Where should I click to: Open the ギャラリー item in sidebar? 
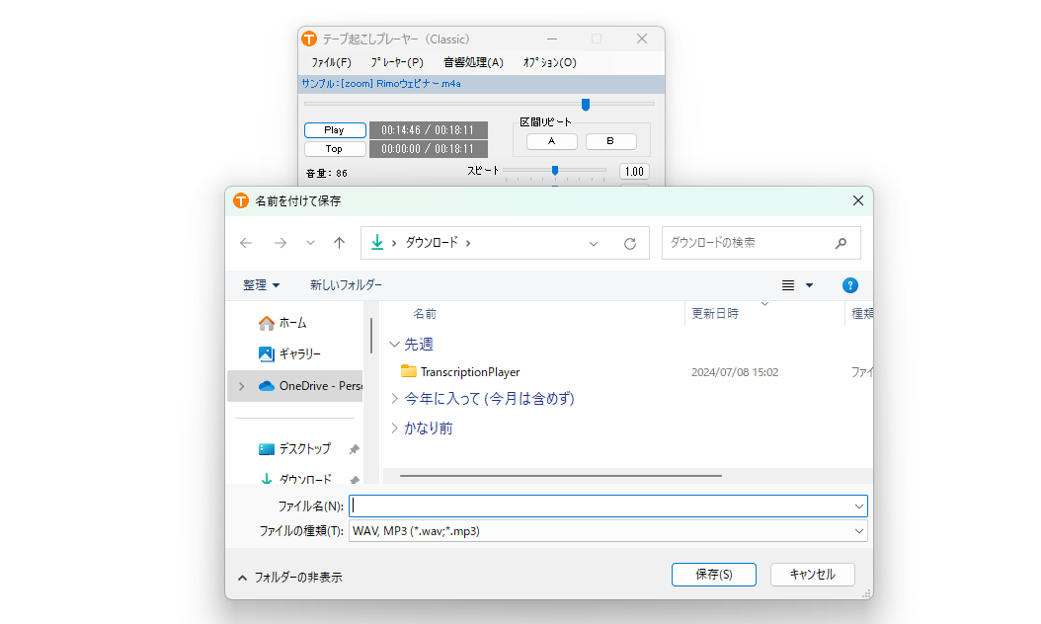click(299, 353)
